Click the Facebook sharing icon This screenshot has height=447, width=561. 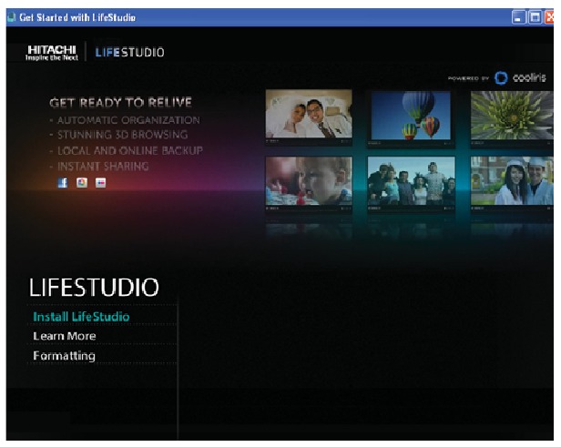(63, 182)
